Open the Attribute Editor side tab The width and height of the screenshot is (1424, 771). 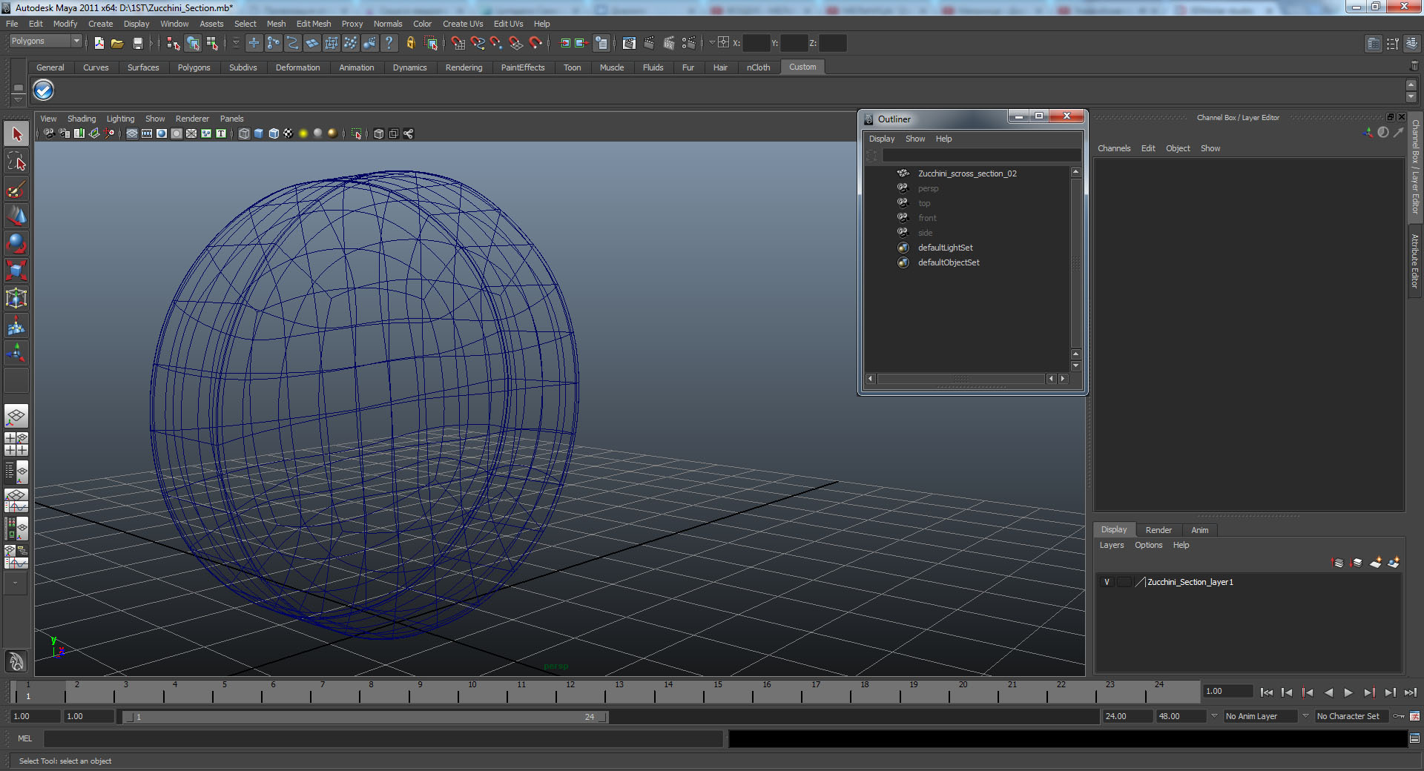pos(1415,261)
